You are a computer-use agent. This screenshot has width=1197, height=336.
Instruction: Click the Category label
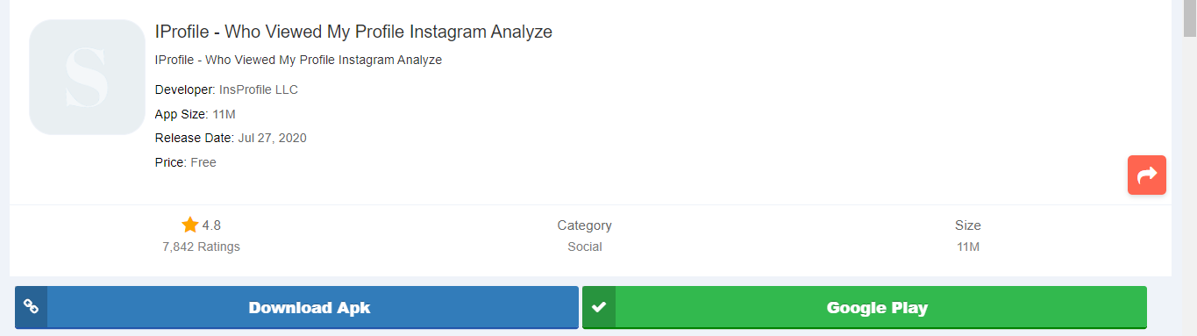click(x=585, y=225)
